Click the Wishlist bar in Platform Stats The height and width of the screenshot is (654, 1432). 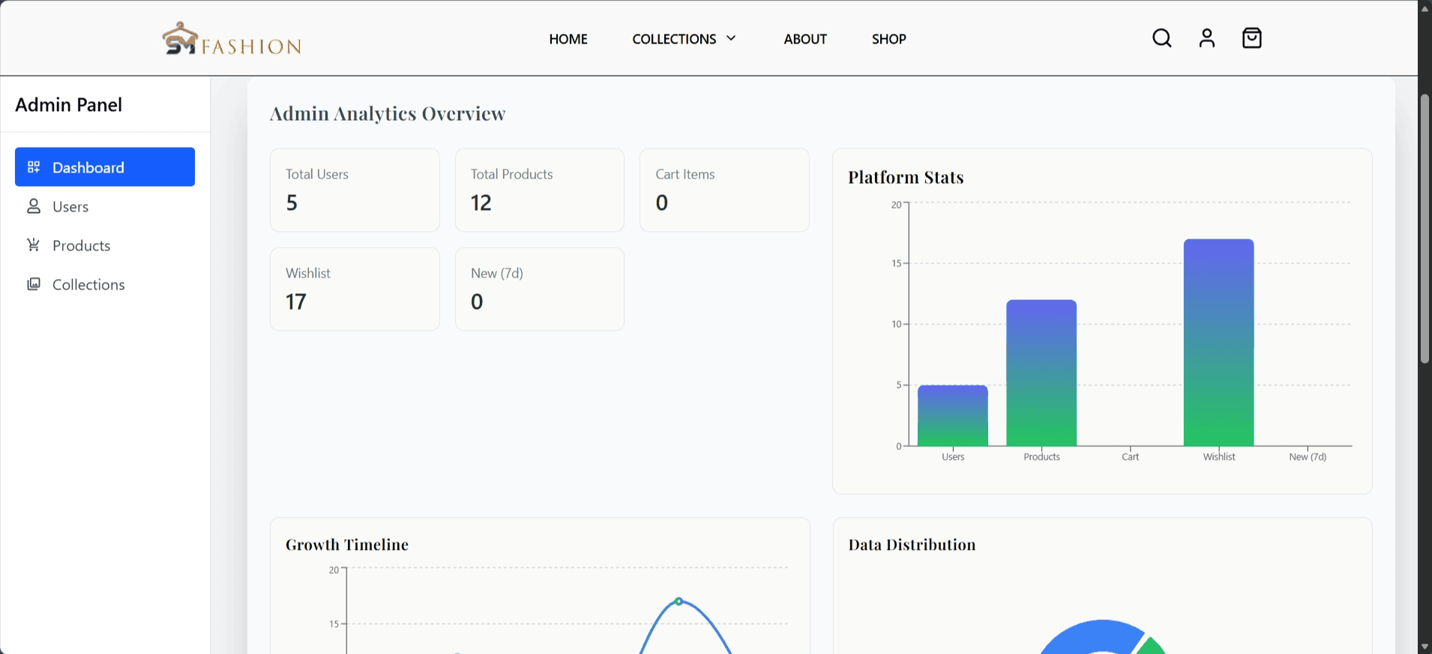[1219, 343]
